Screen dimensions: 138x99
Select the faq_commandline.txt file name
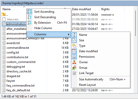(x=20, y=86)
